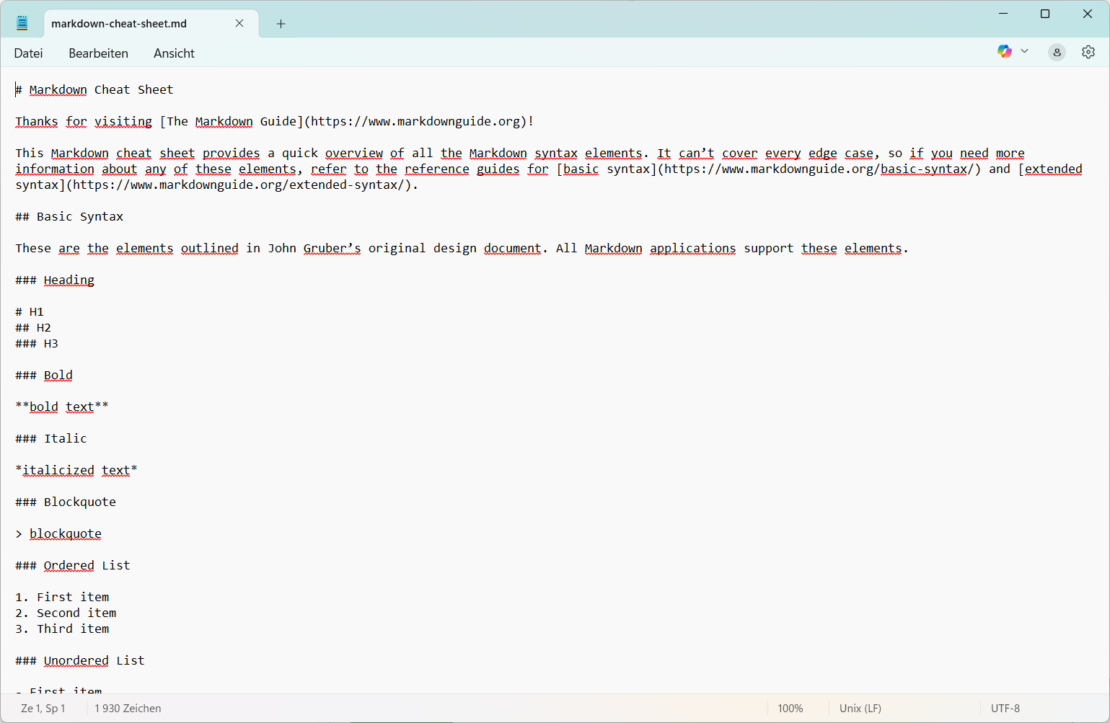Open a new tab with the plus button

tap(281, 24)
